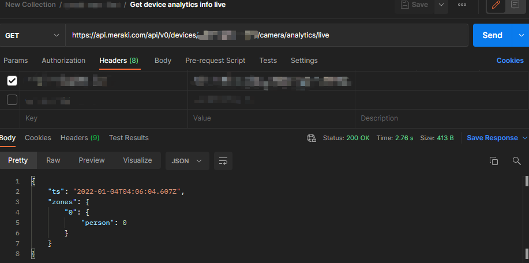
Task: Click the edit pencil icon
Action: [x=496, y=5]
